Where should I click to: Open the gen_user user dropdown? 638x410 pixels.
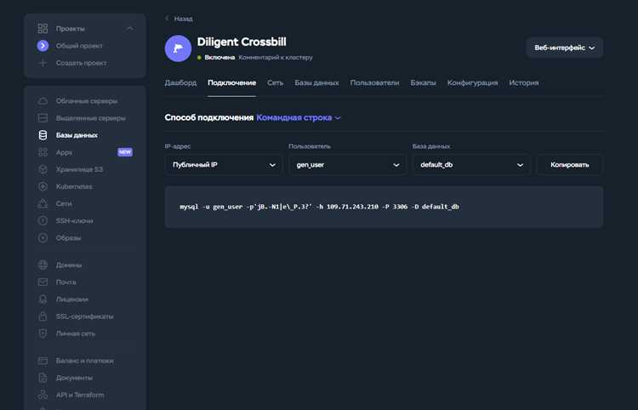[x=347, y=165]
